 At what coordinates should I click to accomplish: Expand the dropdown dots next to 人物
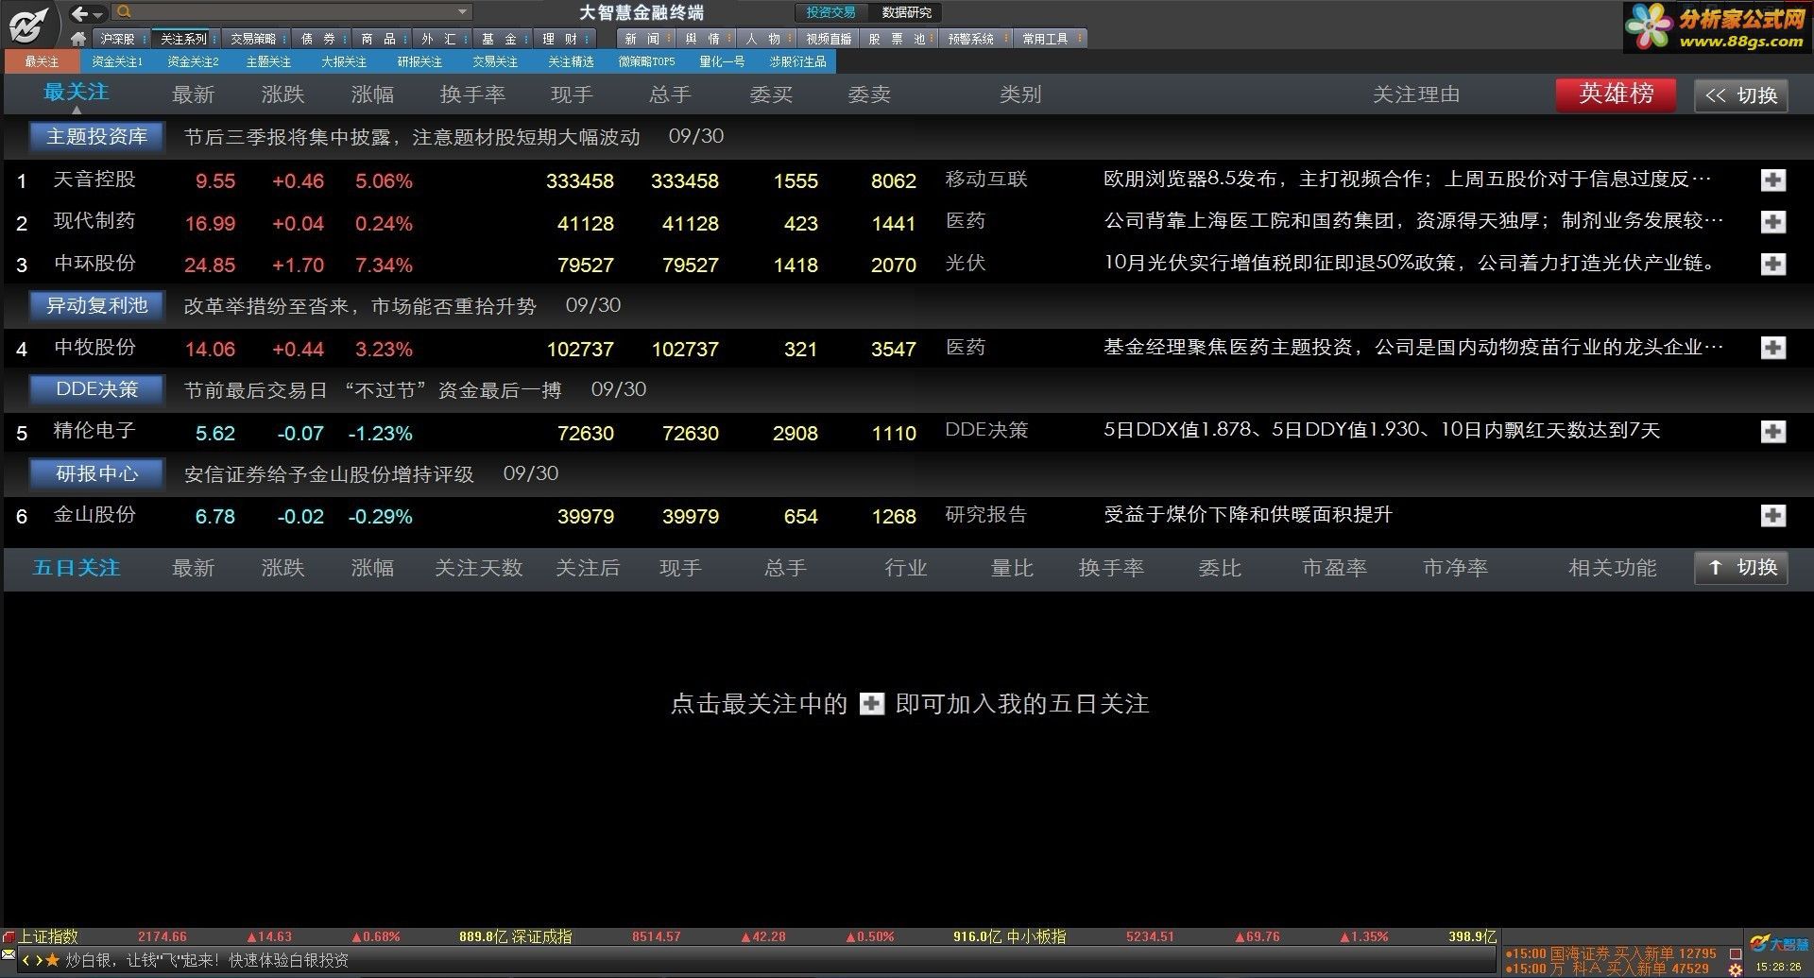tap(790, 39)
